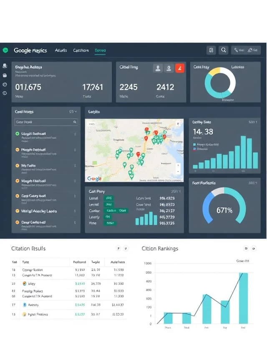The width and height of the screenshot is (267, 348).
Task: Click the search field in Ceal Nonrs panel
Action: (46, 122)
